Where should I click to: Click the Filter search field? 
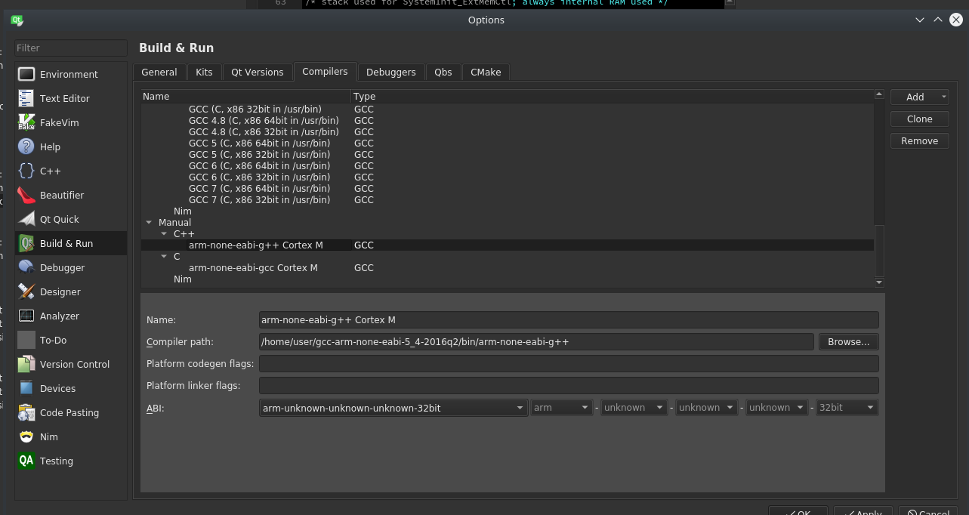[x=71, y=48]
